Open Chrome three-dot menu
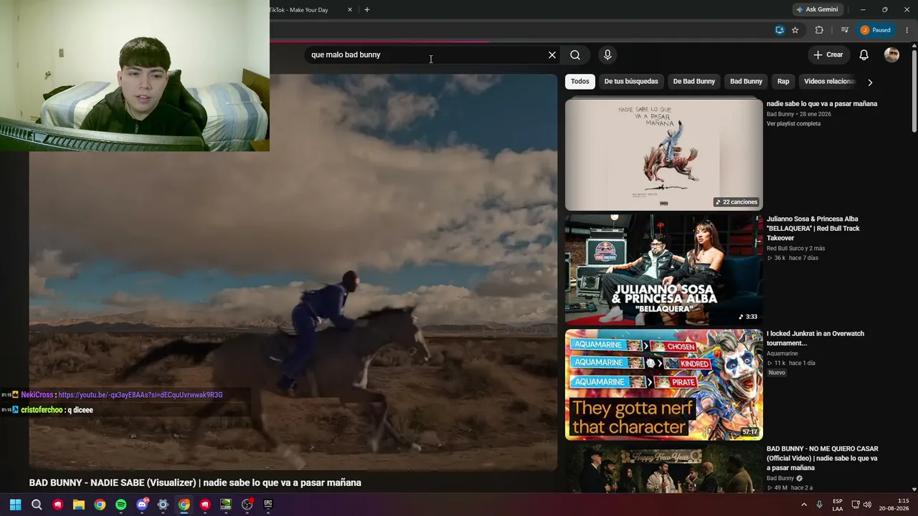This screenshot has width=918, height=516. [907, 30]
